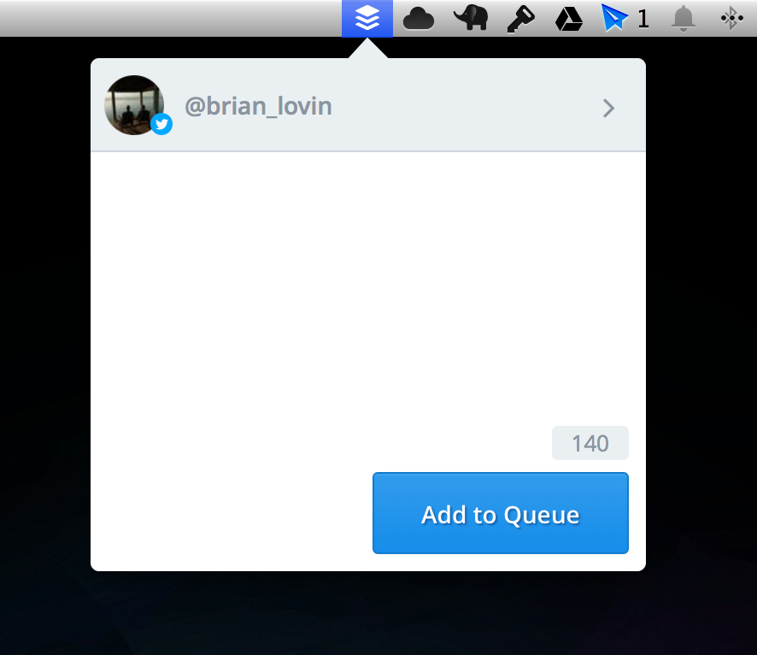Image resolution: width=757 pixels, height=655 pixels.
Task: Click the pointer notch atop the Buffer popup
Action: point(367,48)
